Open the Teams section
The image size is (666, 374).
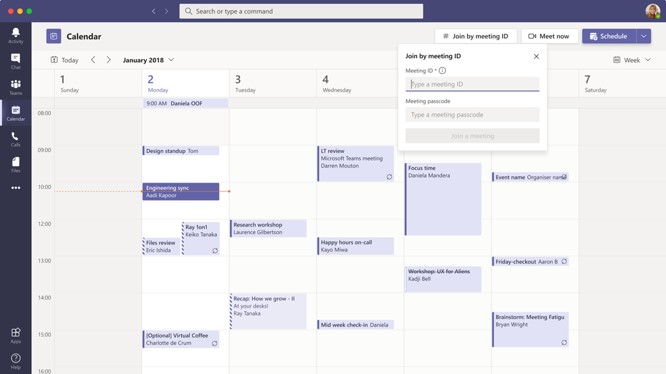coord(15,86)
